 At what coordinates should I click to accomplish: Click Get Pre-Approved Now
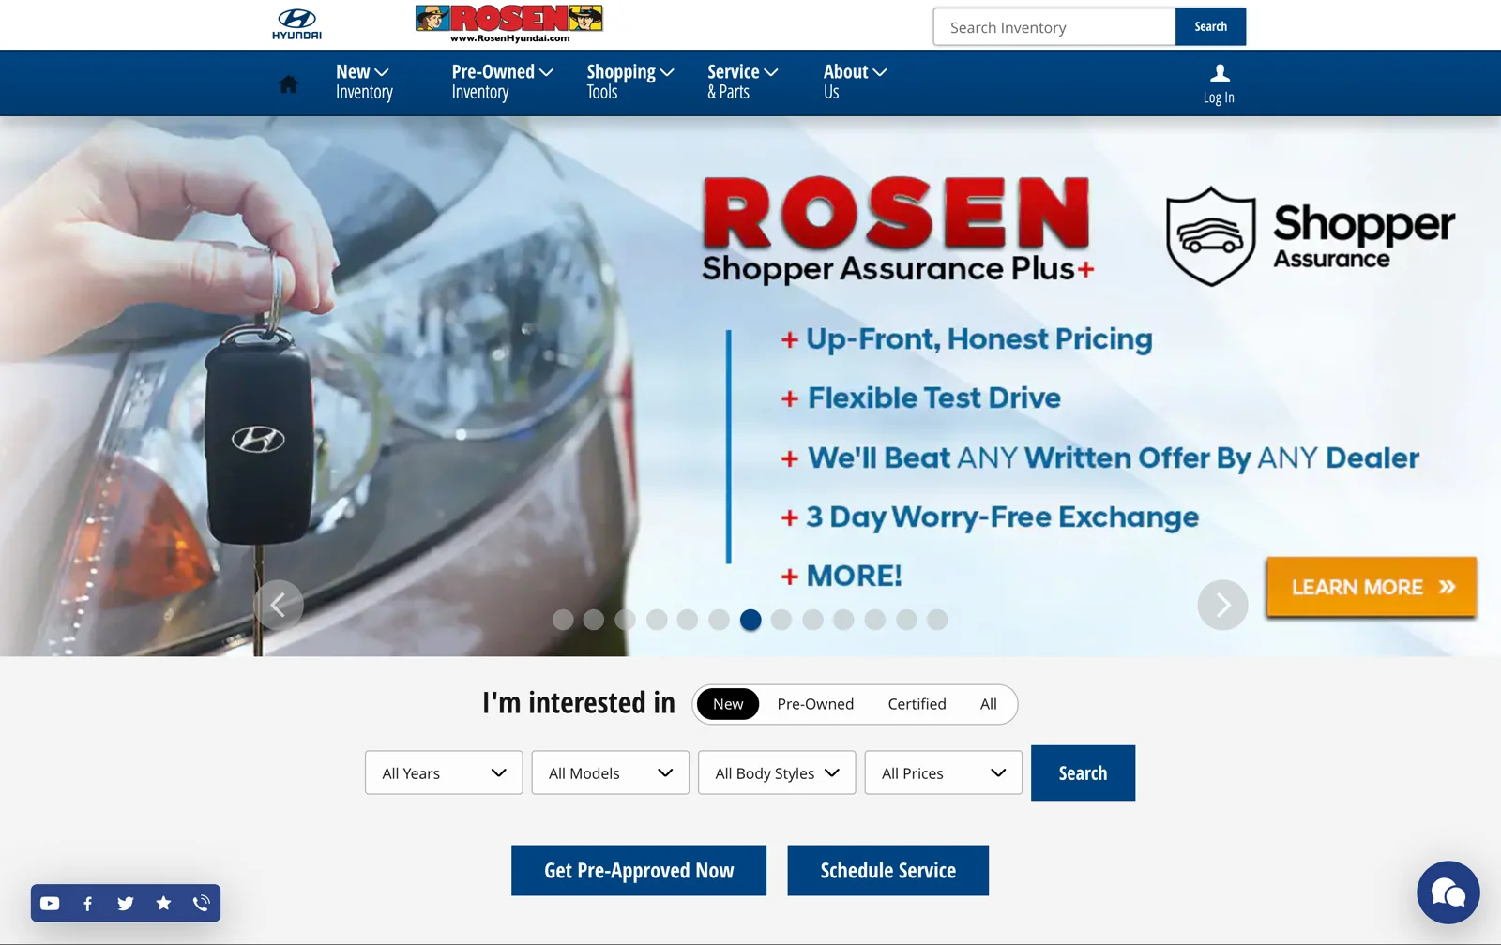click(x=639, y=870)
